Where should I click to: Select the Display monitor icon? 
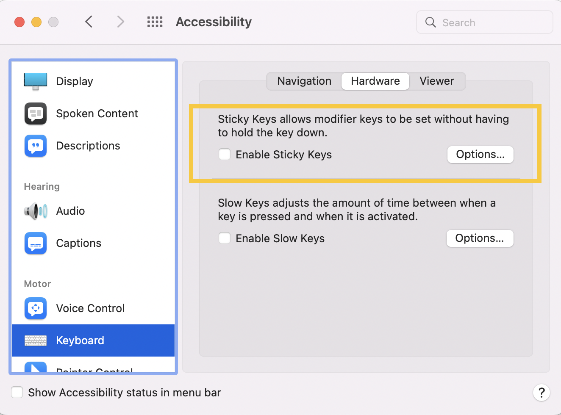tap(36, 81)
